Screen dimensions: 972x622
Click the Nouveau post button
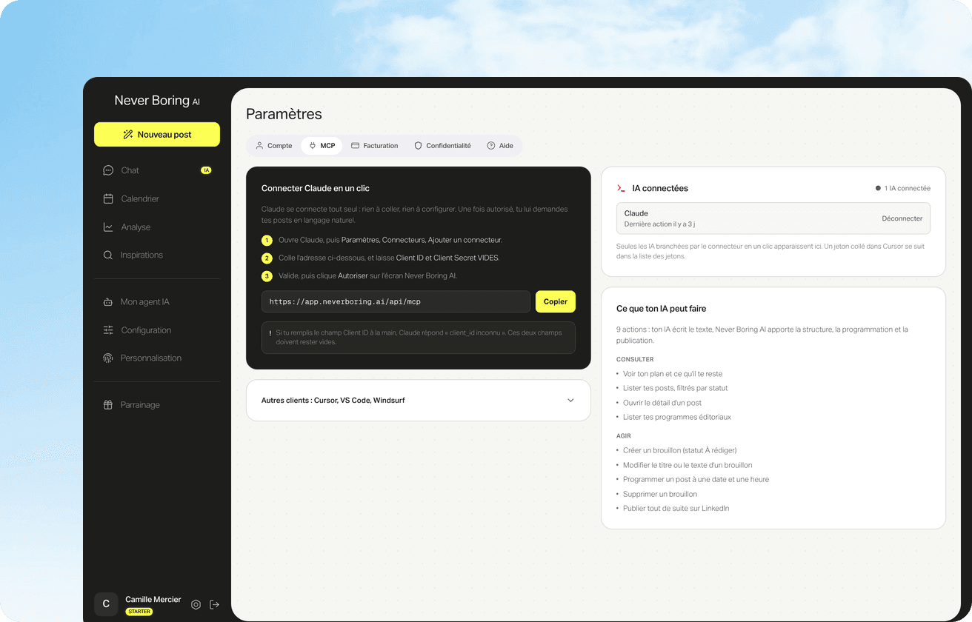pos(157,135)
